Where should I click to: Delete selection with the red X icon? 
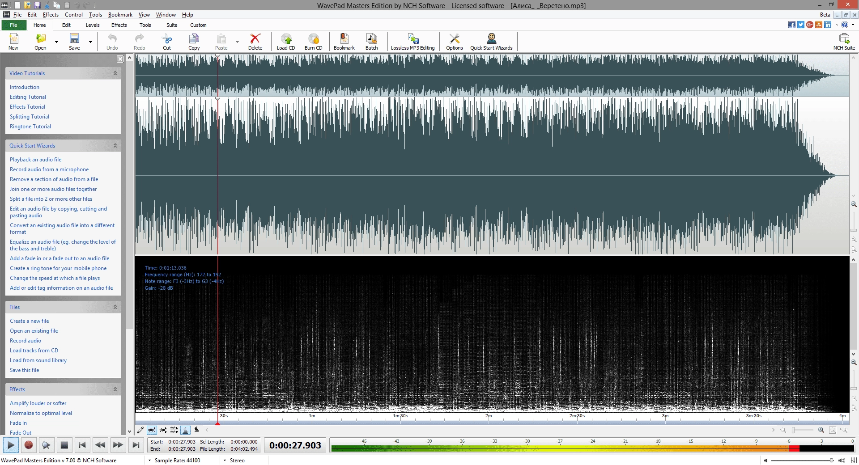[x=255, y=42]
